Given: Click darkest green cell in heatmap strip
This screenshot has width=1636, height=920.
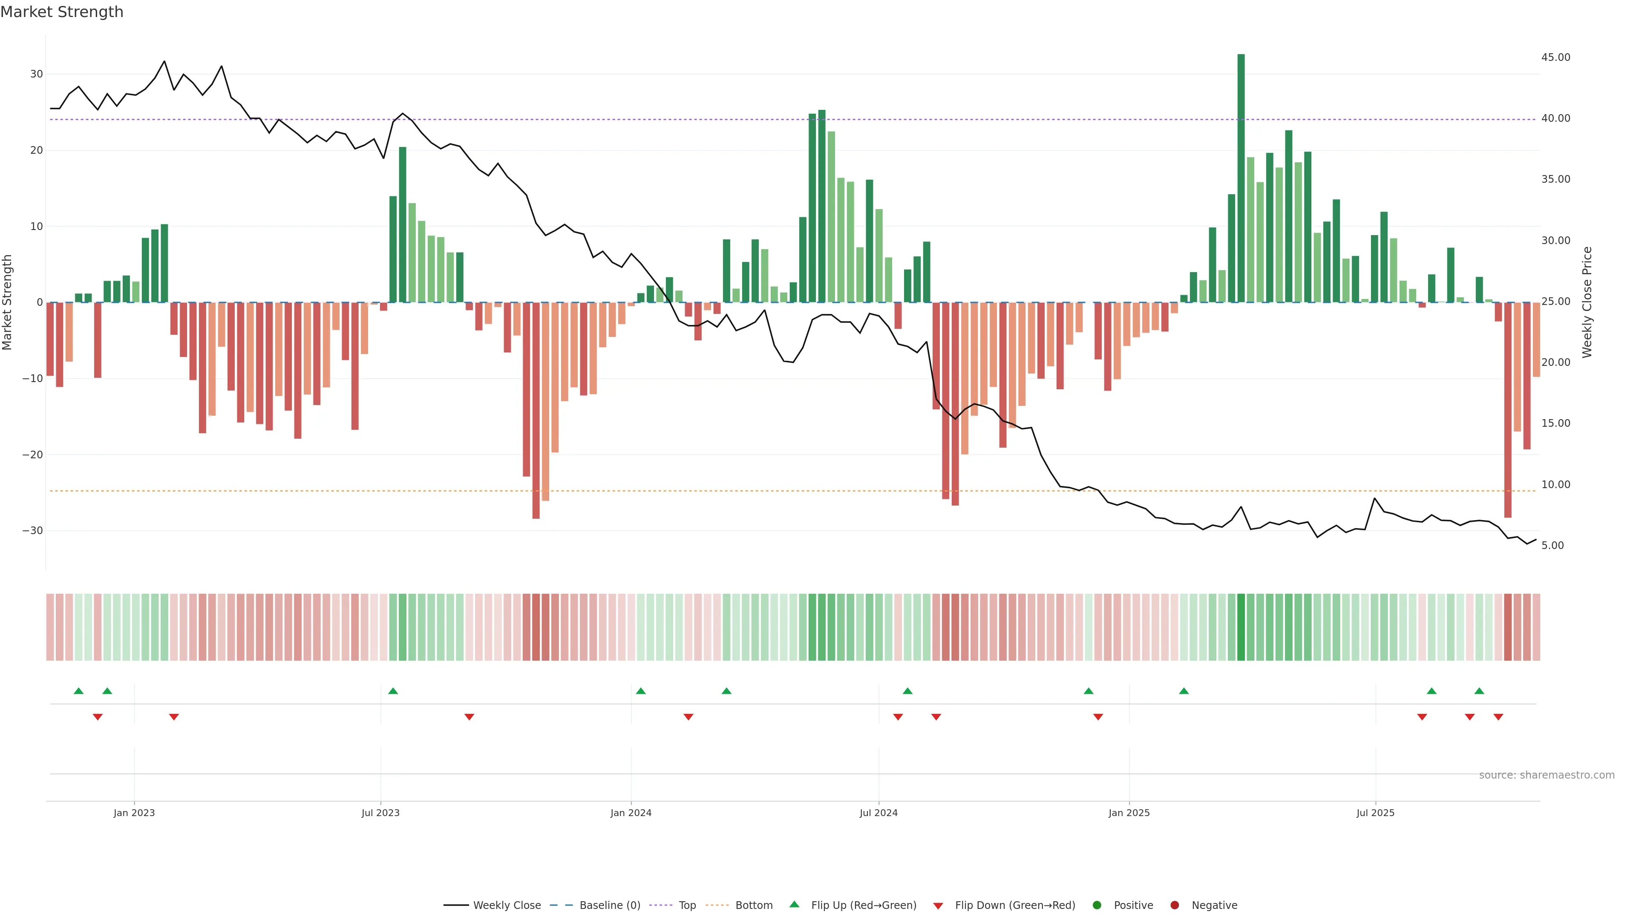Looking at the screenshot, I should (x=1241, y=627).
